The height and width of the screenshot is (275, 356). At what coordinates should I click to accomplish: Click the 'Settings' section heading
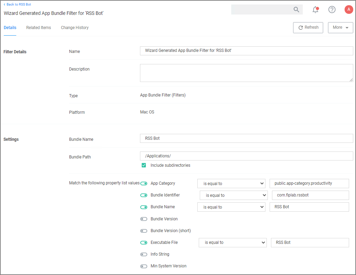(11, 139)
